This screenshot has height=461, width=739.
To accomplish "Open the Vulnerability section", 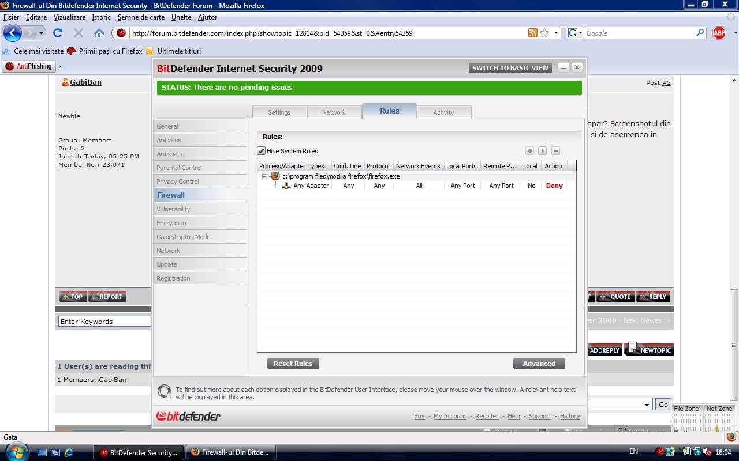I will pyautogui.click(x=200, y=209).
